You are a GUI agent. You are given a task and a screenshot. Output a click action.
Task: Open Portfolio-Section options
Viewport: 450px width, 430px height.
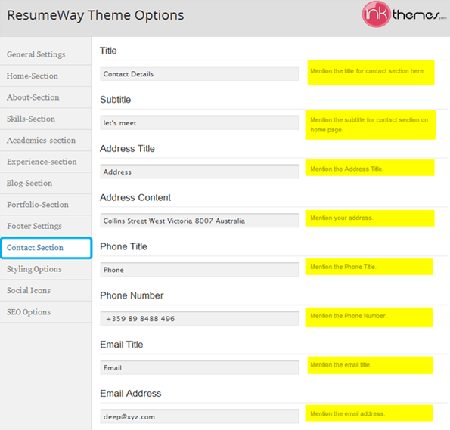point(45,205)
